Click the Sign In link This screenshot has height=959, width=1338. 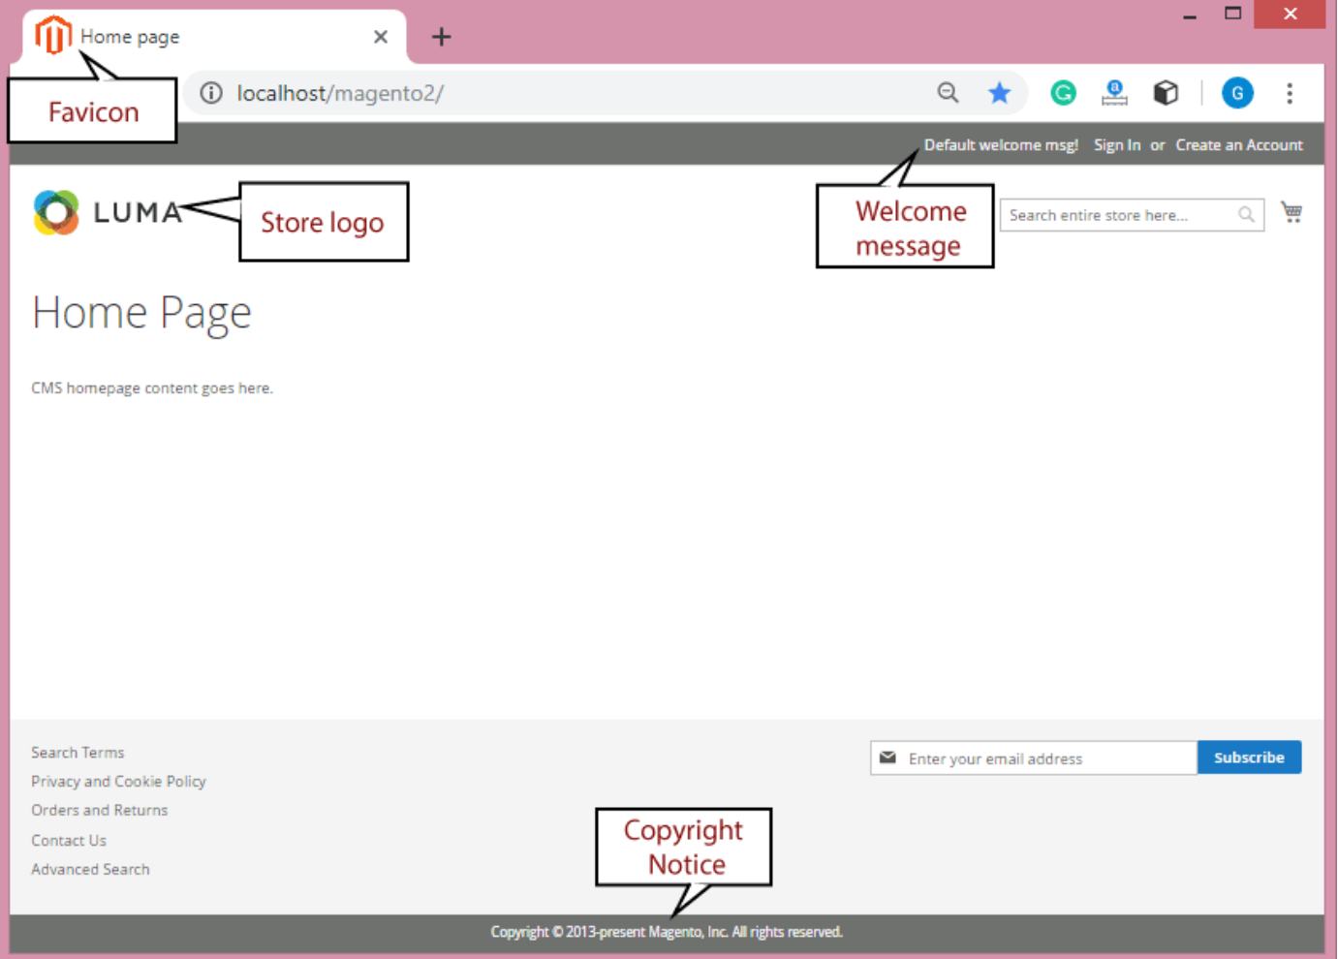point(1116,145)
